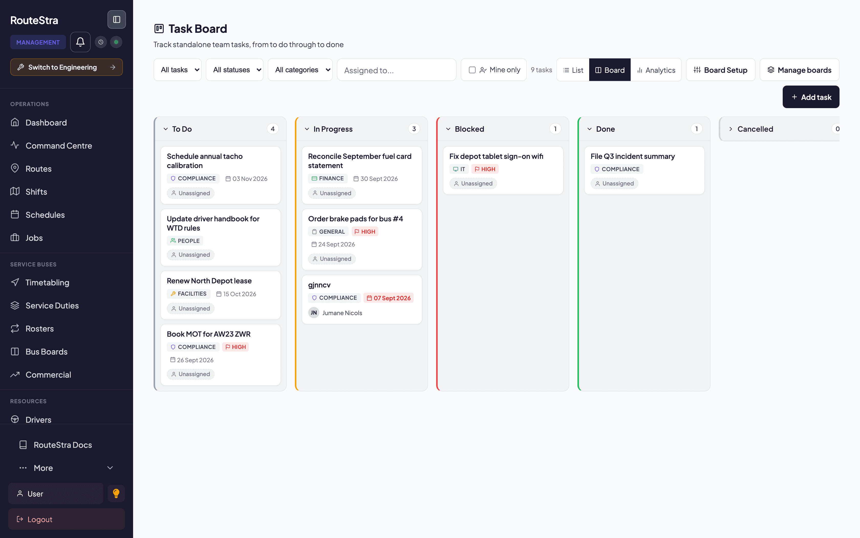Switch to Analytics view

pos(656,70)
